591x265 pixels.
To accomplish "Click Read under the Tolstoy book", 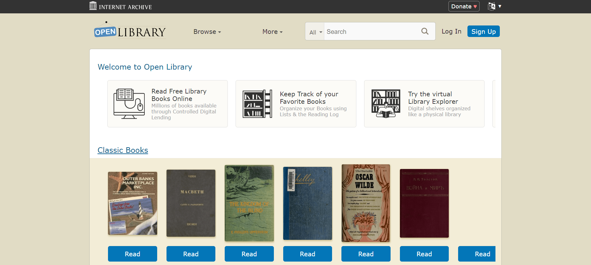I will coord(424,254).
